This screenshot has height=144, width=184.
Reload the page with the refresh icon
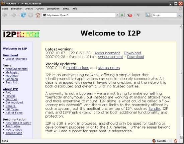23,15
